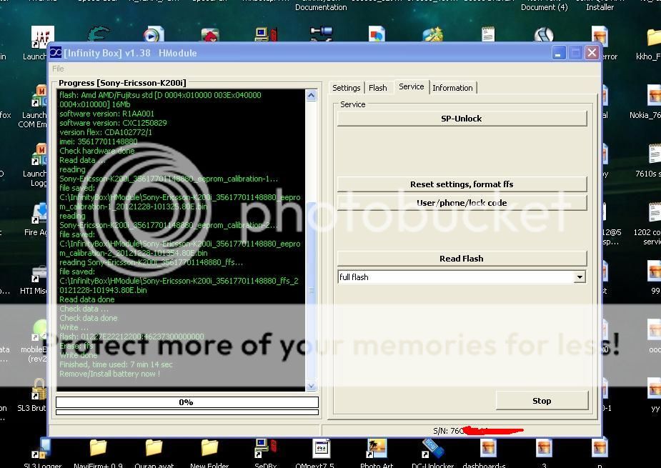Viewport: 661px width, 468px height.
Task: Click the 0% progress bar
Action: point(187,402)
